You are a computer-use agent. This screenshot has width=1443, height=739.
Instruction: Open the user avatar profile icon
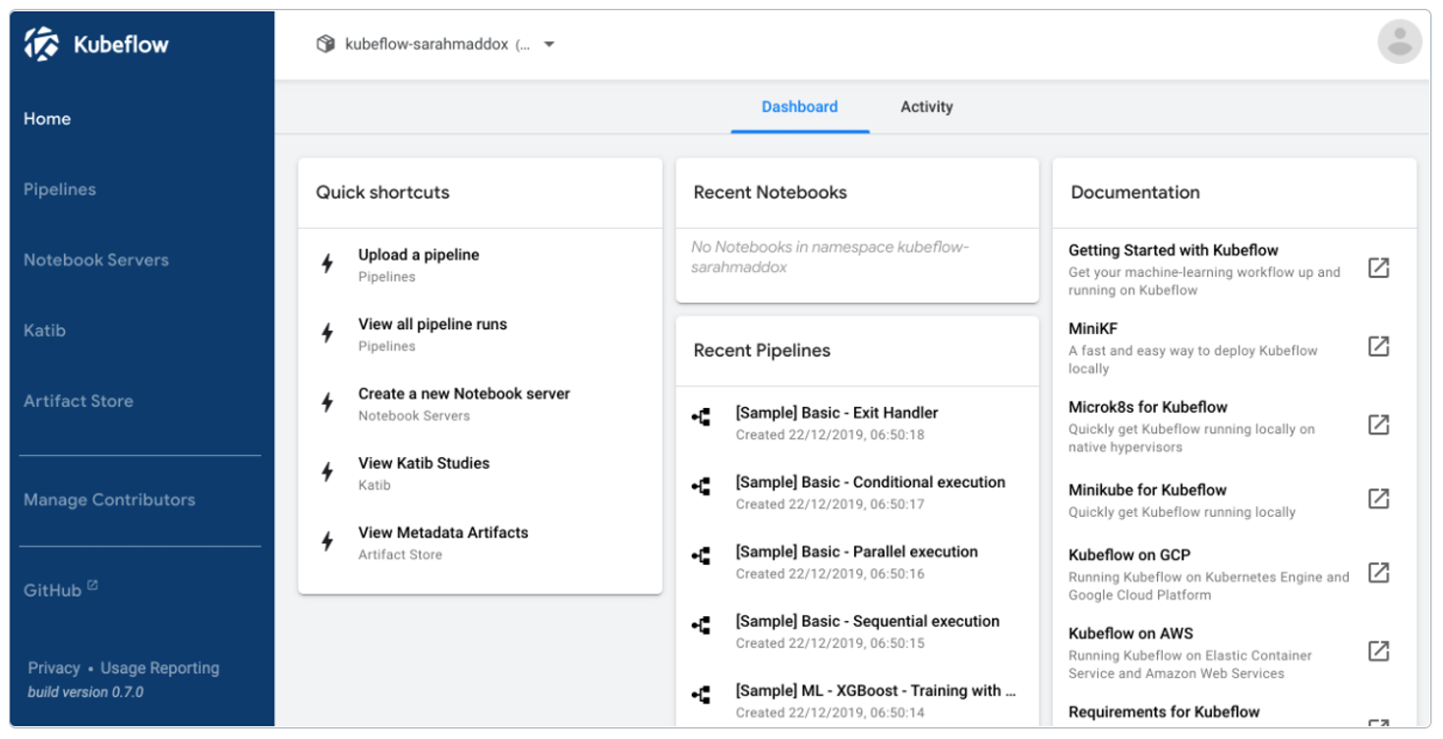[1400, 42]
